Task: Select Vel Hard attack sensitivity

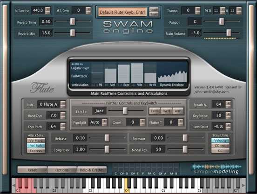Action: pos(36,140)
